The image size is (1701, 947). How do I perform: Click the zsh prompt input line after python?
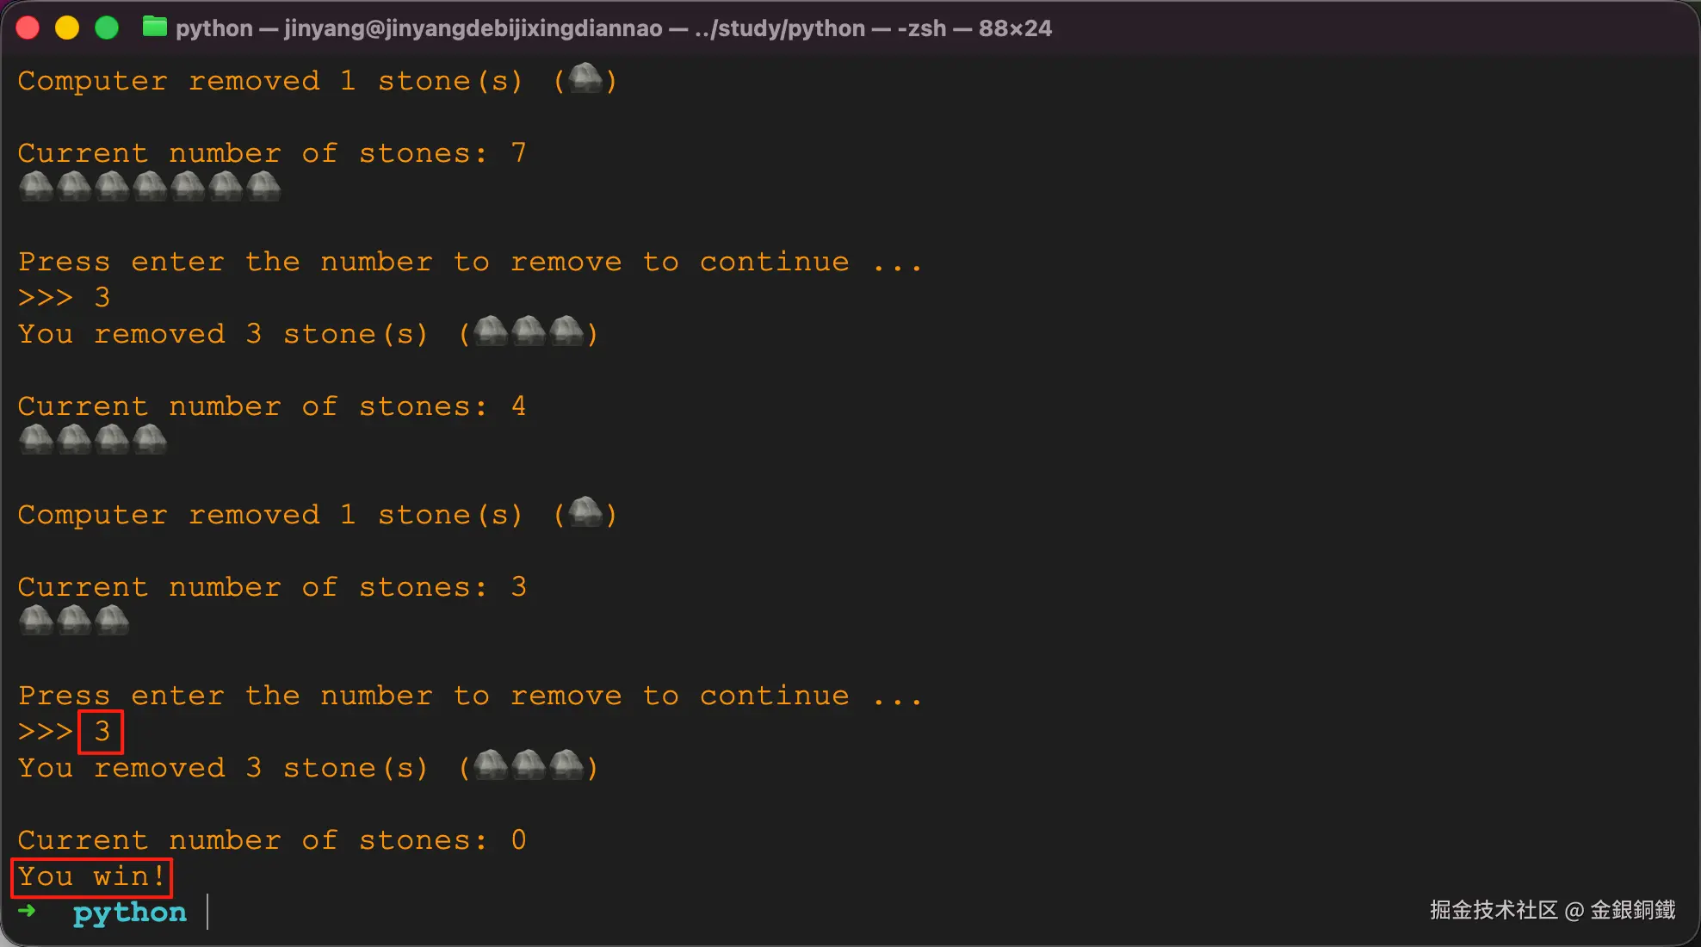tap(207, 912)
